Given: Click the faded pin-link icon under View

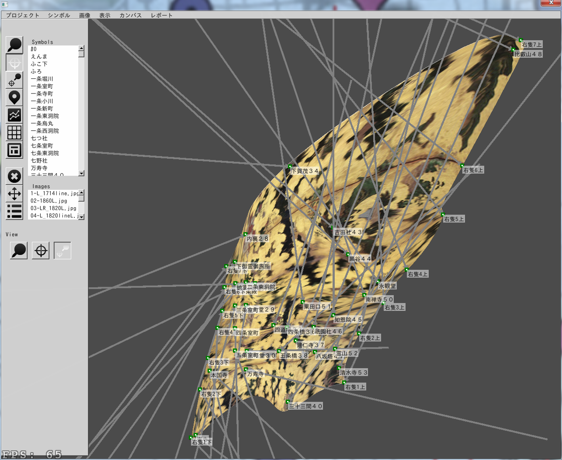Looking at the screenshot, I should pos(62,251).
